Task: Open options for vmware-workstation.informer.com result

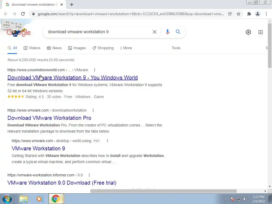Action: click(89, 175)
